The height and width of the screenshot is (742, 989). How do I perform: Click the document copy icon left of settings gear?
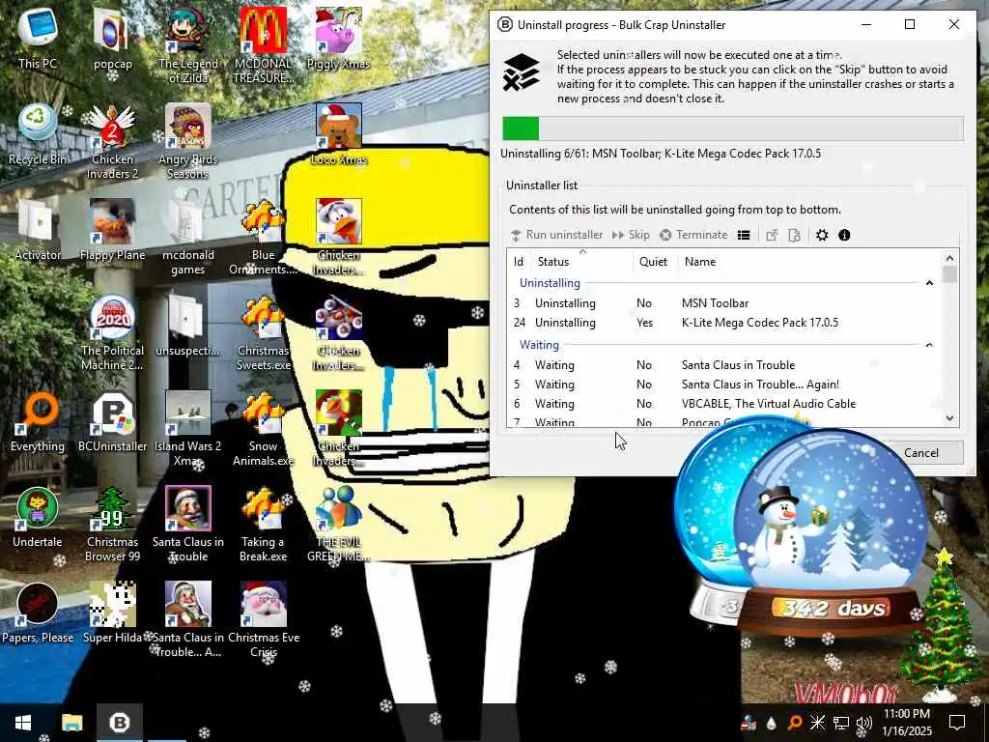click(x=794, y=236)
